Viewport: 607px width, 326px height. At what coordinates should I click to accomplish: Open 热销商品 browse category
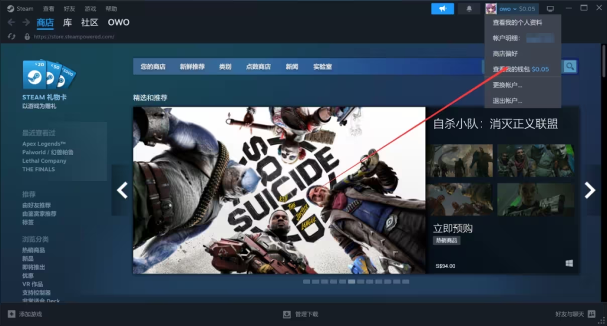click(x=34, y=250)
